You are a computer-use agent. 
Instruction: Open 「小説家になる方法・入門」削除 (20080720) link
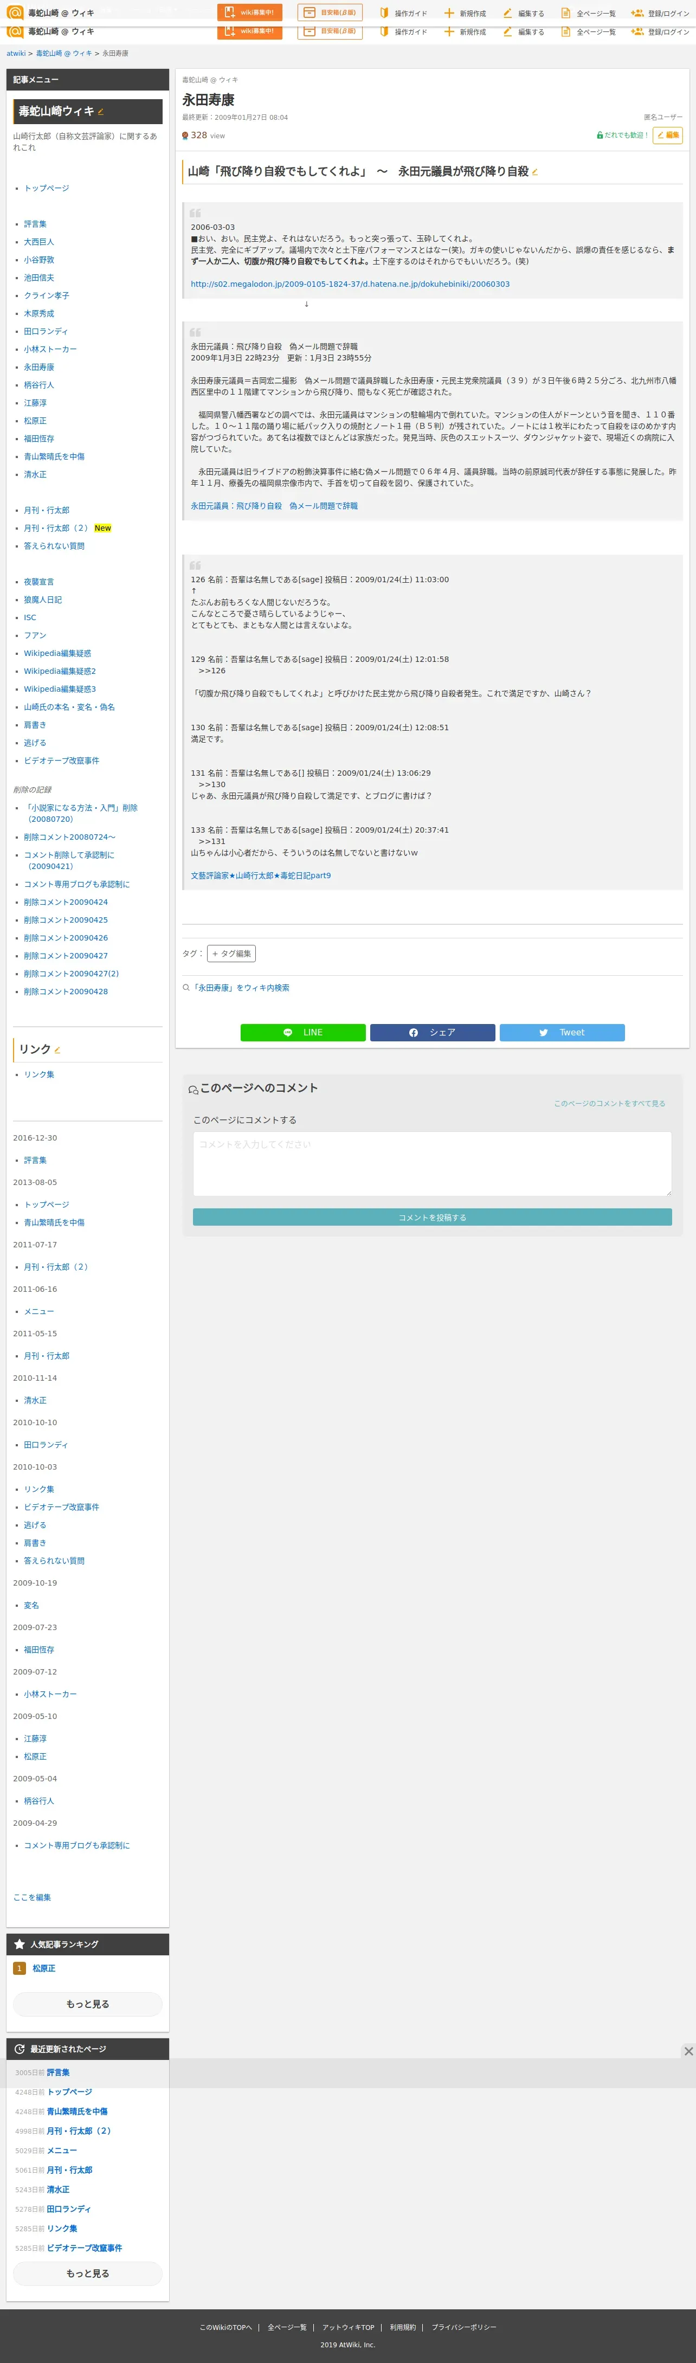click(x=81, y=814)
